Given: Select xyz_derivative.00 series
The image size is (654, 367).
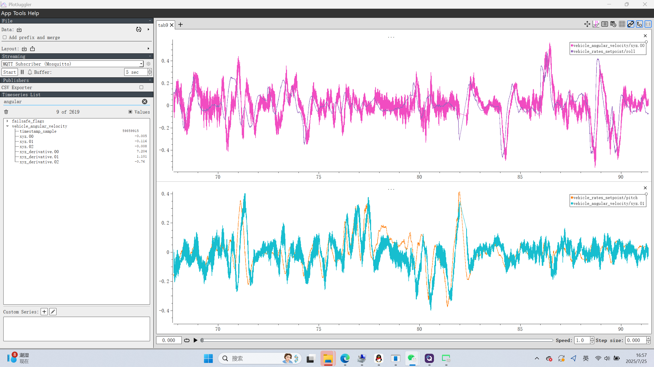Looking at the screenshot, I should (39, 152).
